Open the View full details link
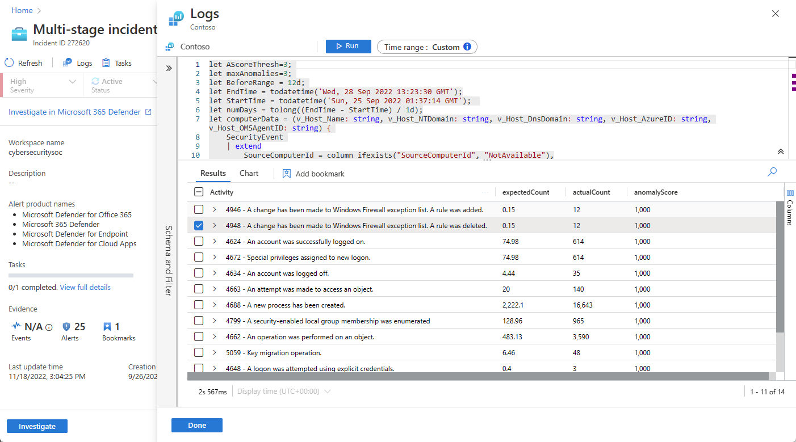 click(85, 287)
